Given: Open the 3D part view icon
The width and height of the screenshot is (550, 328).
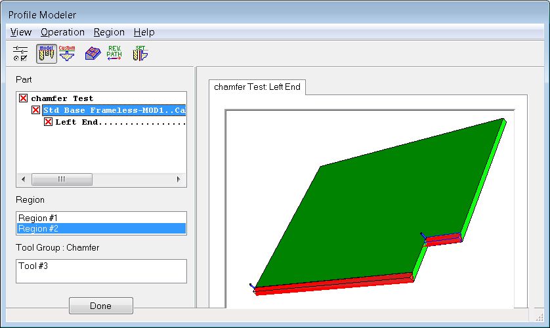Looking at the screenshot, I should [93, 53].
